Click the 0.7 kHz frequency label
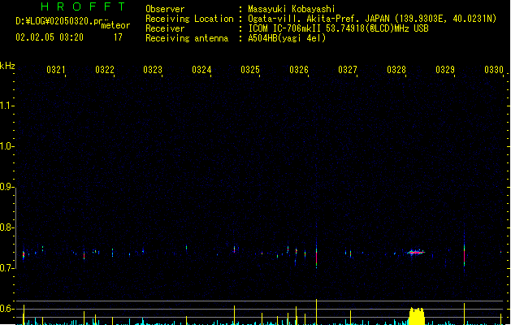 tap(6, 268)
